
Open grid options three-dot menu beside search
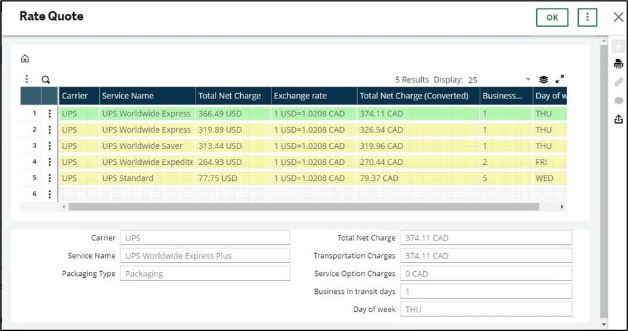(27, 79)
